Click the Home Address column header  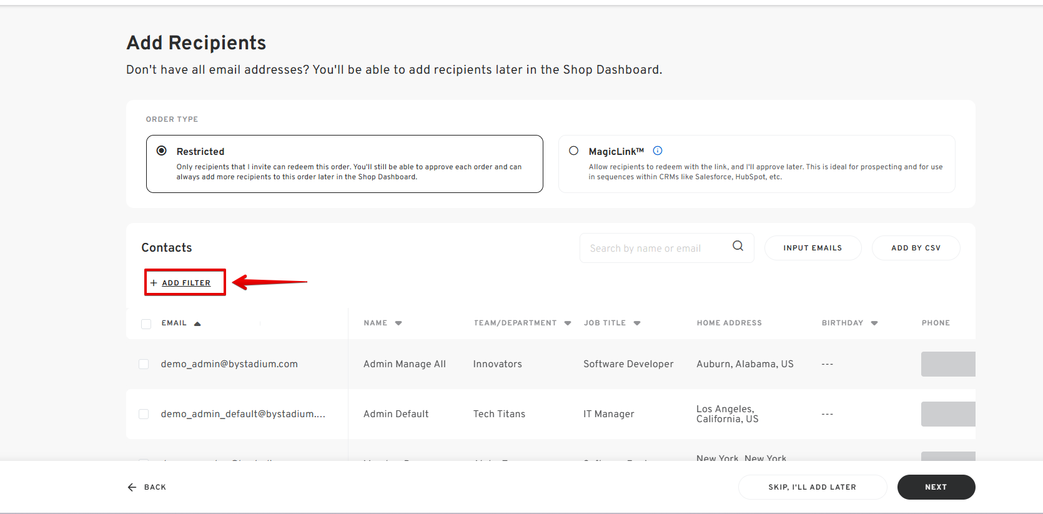729,323
